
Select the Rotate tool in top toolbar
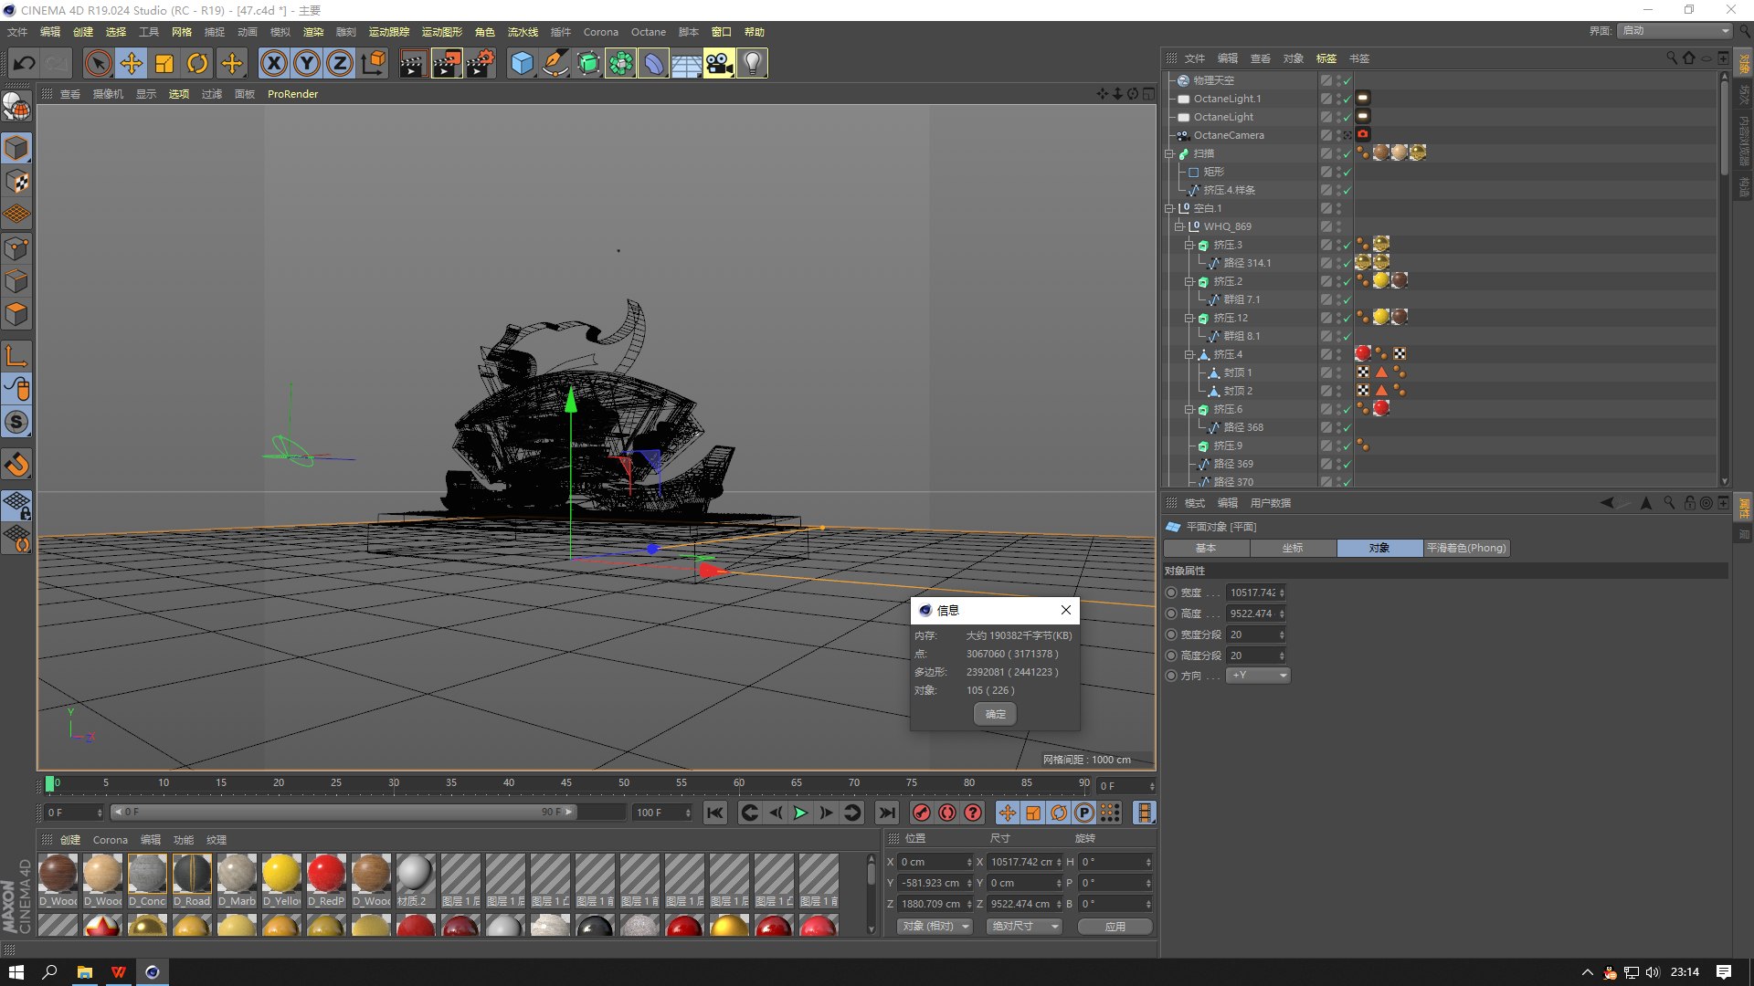[197, 63]
